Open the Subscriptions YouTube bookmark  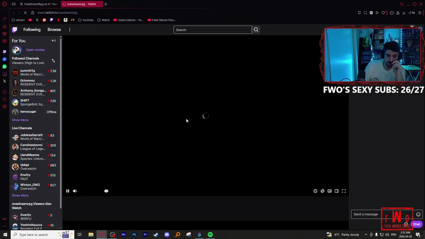pos(128,20)
